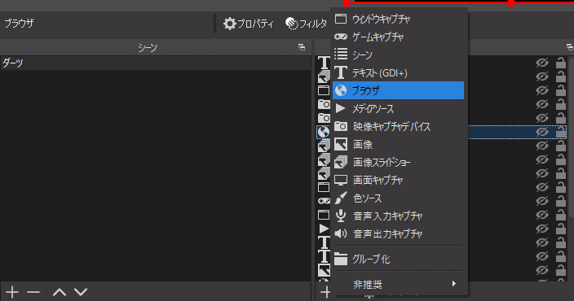574x301 pixels.
Task: Toggle the lock on the highlighted browser source
Action: (x=560, y=132)
